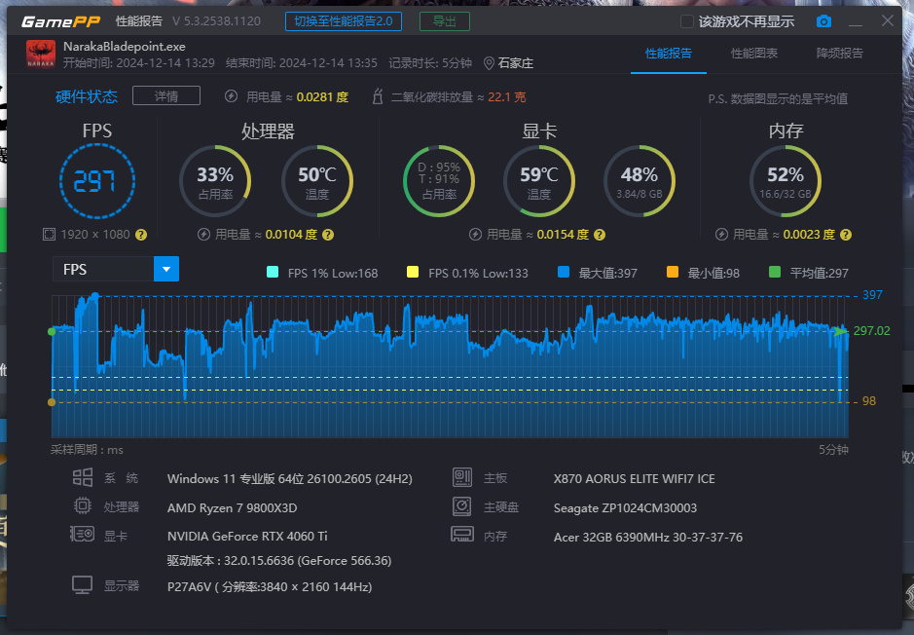
Task: Click help icon beside memory 0.0023 度
Action: (846, 235)
